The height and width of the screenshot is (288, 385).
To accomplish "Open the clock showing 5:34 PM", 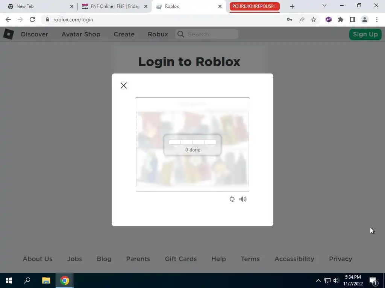I will (x=353, y=280).
